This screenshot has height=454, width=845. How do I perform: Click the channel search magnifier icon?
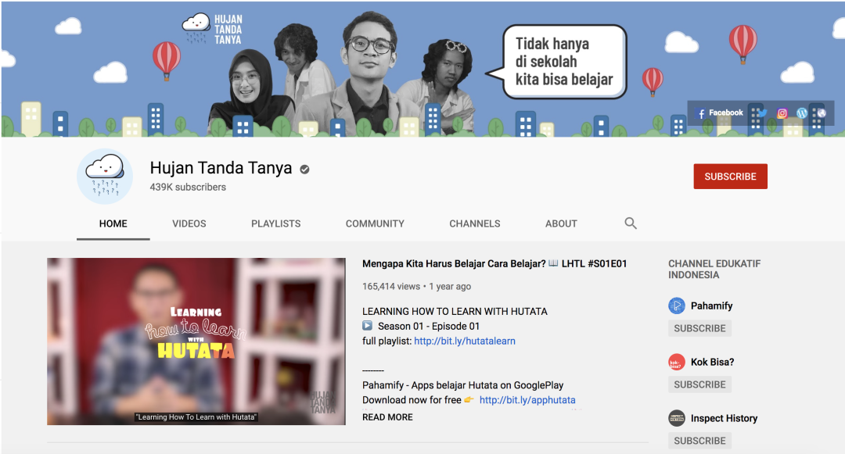pyautogui.click(x=631, y=223)
